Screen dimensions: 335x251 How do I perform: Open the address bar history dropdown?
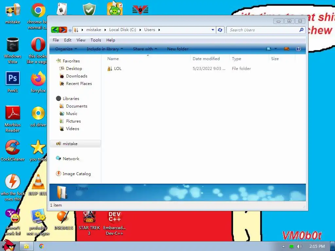pyautogui.click(x=213, y=30)
